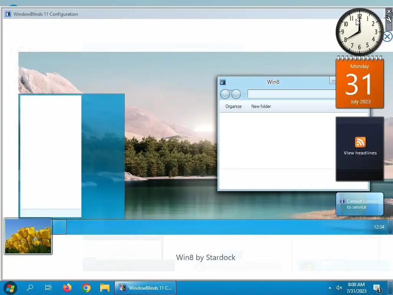Click the Win8 preview window's title icon
This screenshot has height=295, width=393.
tap(223, 82)
